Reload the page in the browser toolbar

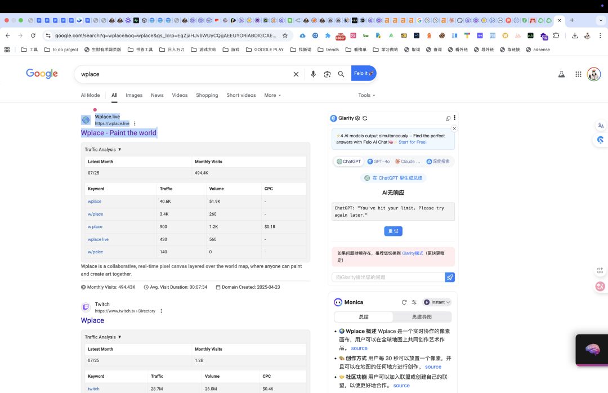pos(33,35)
